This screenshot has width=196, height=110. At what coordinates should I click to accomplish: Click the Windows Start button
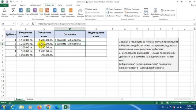4,107
